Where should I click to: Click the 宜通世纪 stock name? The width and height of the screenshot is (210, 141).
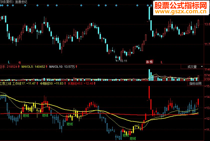[21, 2]
